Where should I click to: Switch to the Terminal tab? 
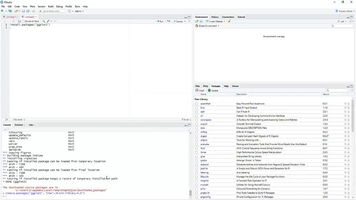18,125
